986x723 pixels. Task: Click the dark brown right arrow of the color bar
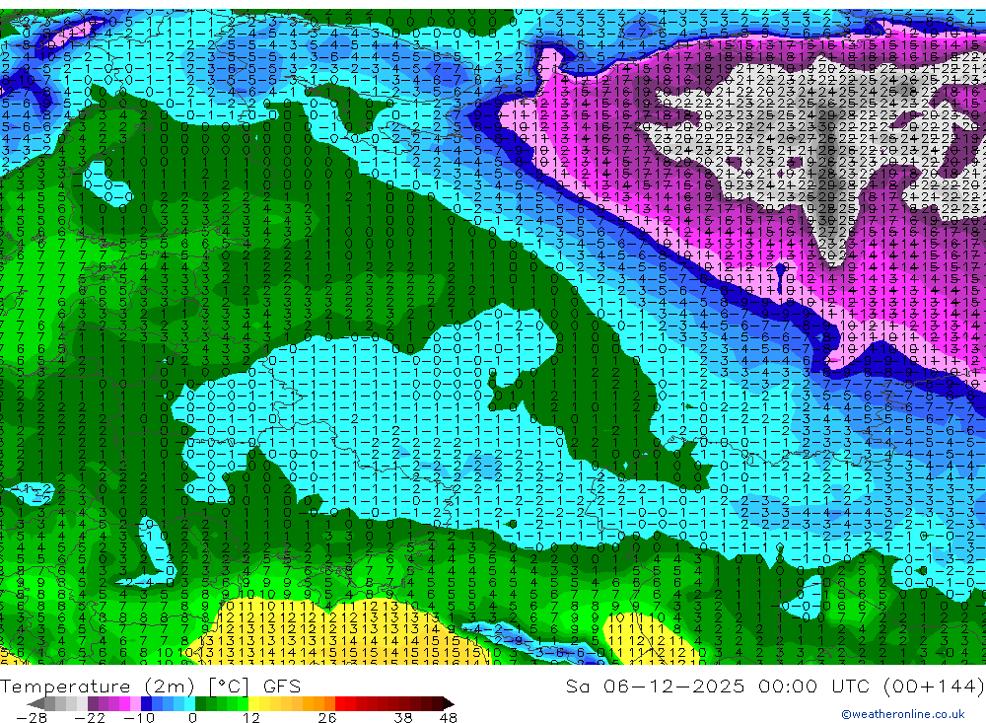pyautogui.click(x=449, y=704)
